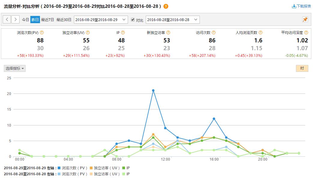
Task: Click the orange 独立访客(UV) legend swatch for 2016-08-29
Action: [91, 168]
